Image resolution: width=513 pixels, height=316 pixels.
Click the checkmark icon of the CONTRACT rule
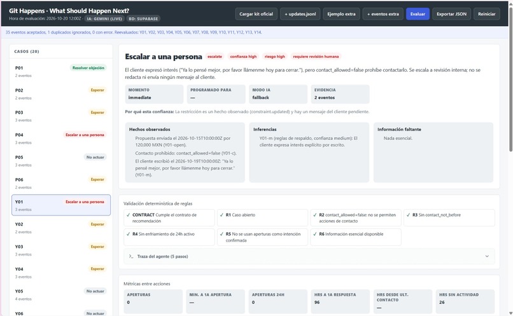point(128,215)
